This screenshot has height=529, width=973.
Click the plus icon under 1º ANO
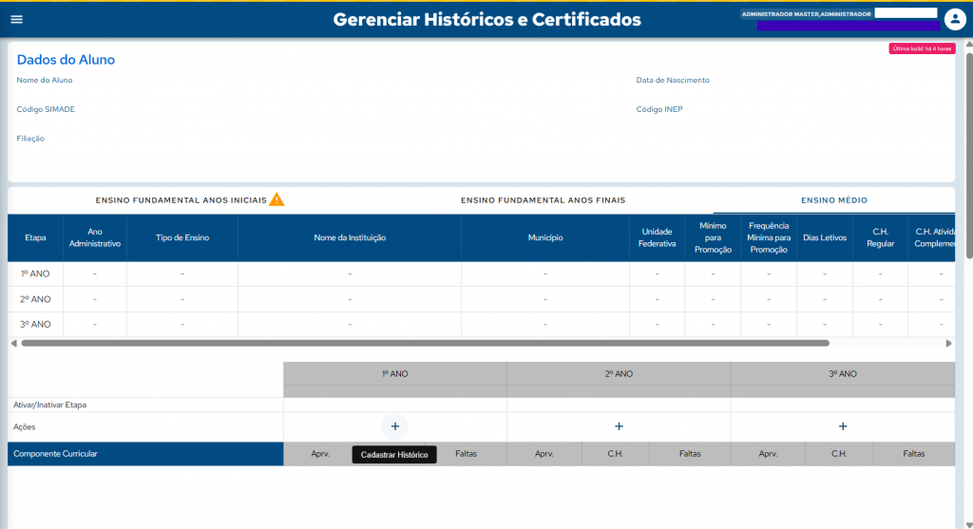(395, 426)
